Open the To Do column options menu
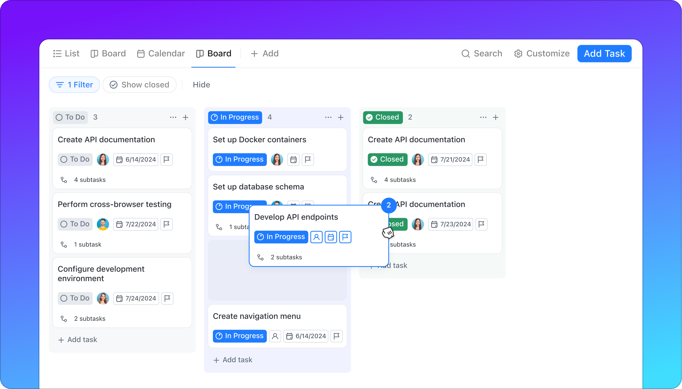The image size is (682, 389). pyautogui.click(x=173, y=117)
